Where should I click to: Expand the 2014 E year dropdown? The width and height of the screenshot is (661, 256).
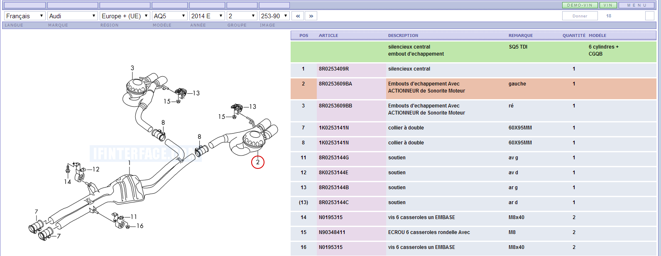coord(207,16)
